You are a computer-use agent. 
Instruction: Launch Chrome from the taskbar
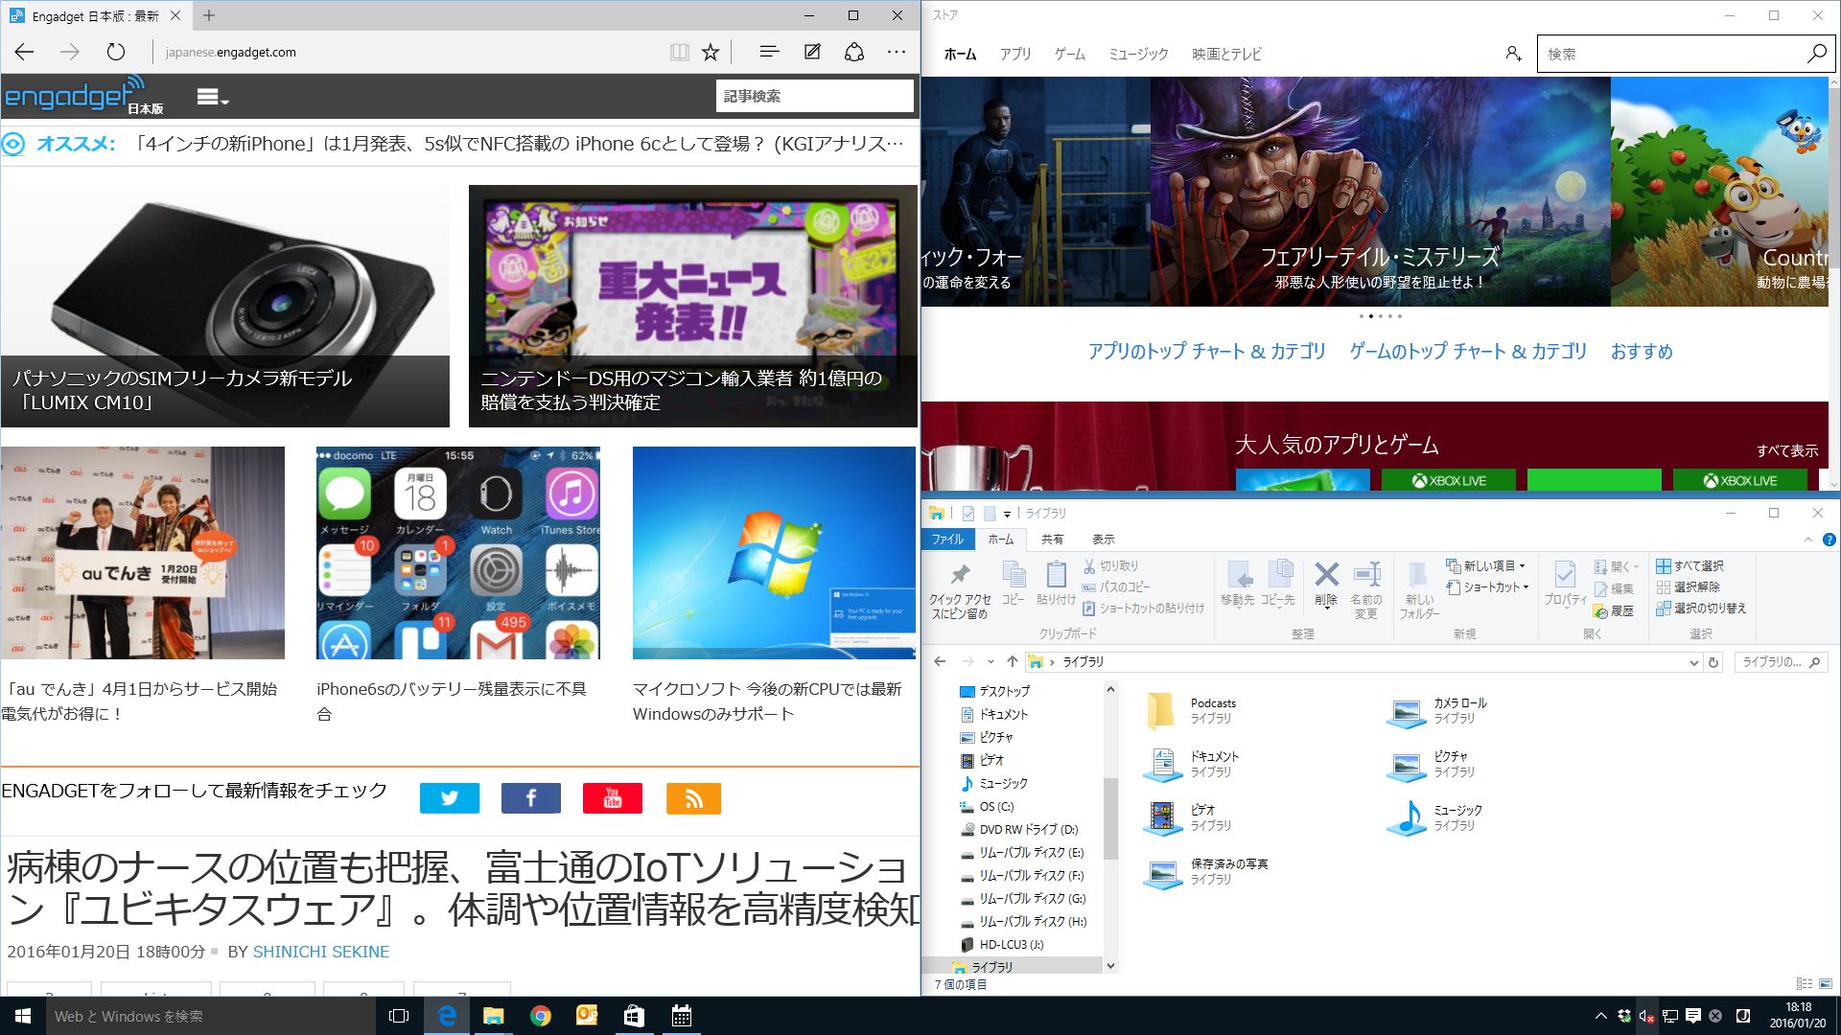click(541, 1016)
